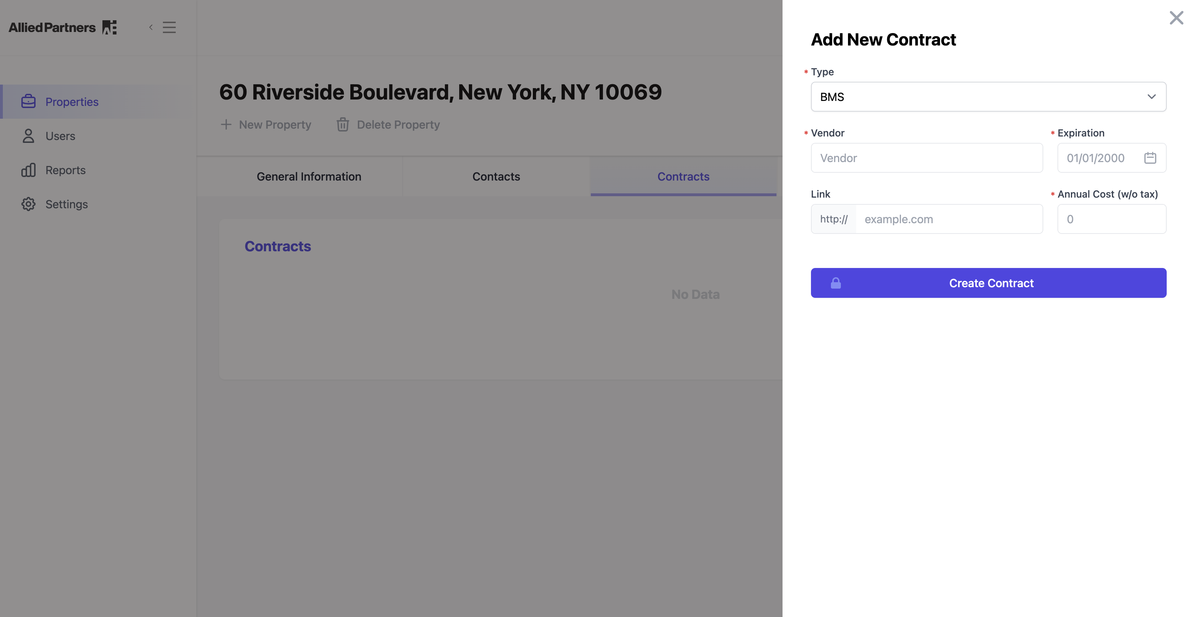Click the lock icon on Create Contract
This screenshot has width=1193, height=617.
836,283
